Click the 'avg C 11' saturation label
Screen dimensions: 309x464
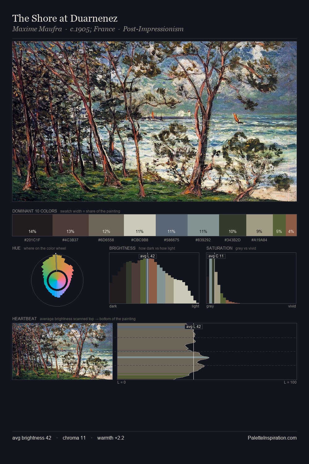(216, 256)
